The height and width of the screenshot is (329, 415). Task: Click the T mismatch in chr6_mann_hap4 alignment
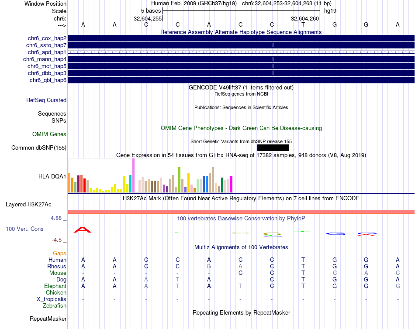(273, 59)
